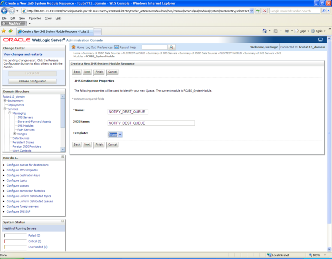Click Release Configuration button
The image size is (332, 259).
pos(32,81)
